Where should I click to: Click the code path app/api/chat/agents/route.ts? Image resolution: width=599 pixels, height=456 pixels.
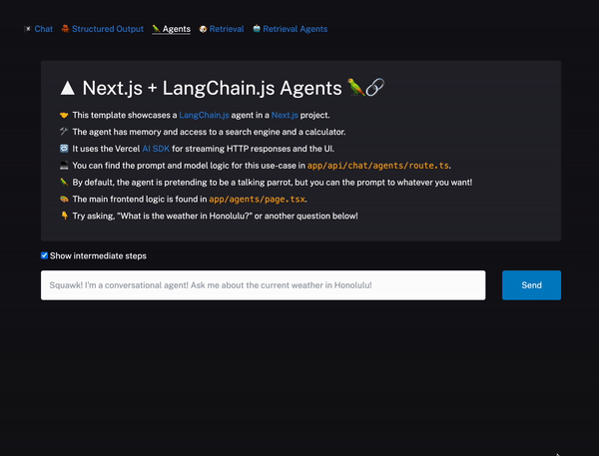coord(377,166)
